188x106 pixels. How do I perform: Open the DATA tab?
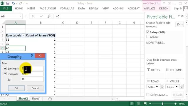tap(81, 9)
